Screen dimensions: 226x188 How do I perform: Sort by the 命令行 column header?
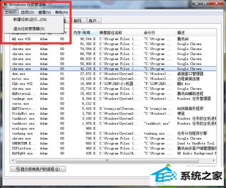click(x=159, y=32)
